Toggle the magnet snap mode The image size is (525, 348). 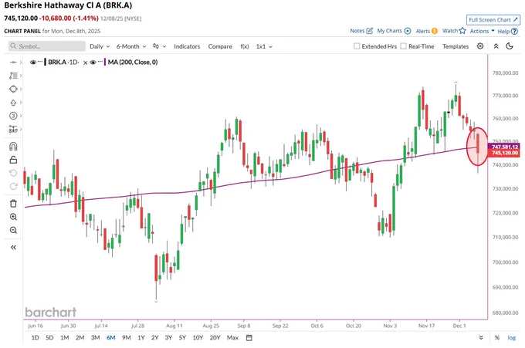click(x=13, y=147)
